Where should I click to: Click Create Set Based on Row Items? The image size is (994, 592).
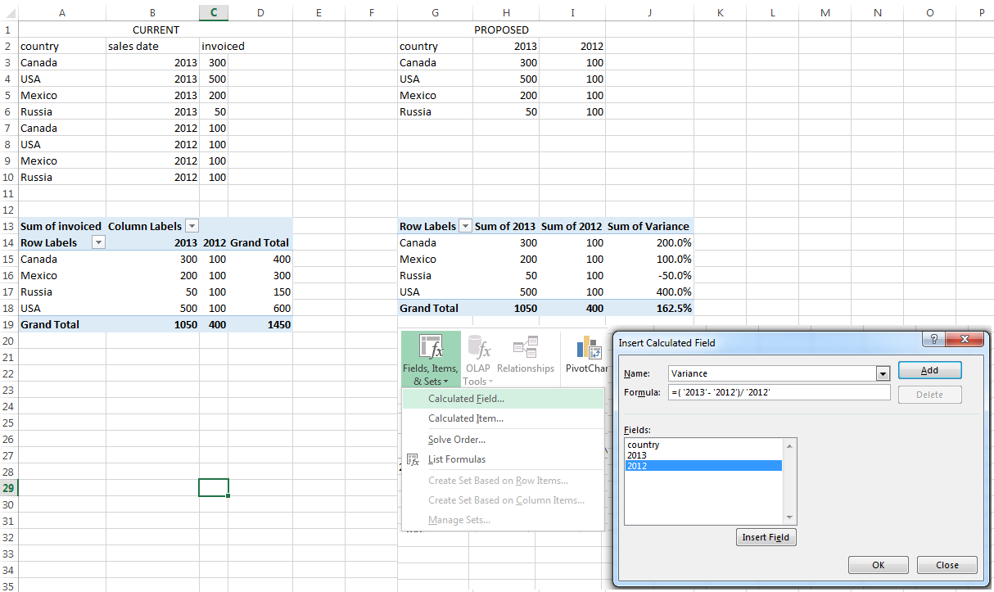tap(503, 481)
